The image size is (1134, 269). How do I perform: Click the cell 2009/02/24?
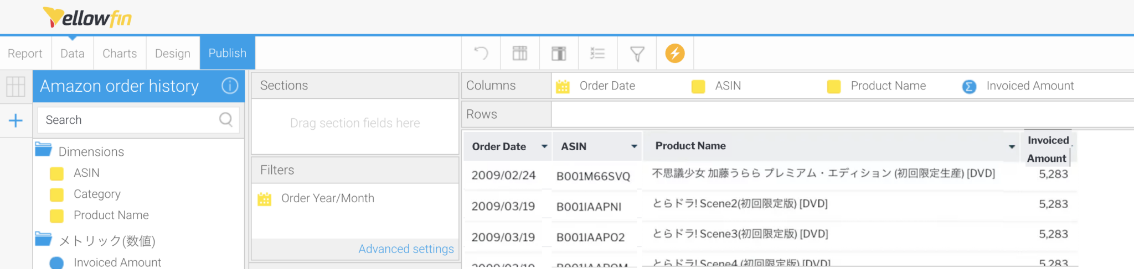click(x=503, y=176)
